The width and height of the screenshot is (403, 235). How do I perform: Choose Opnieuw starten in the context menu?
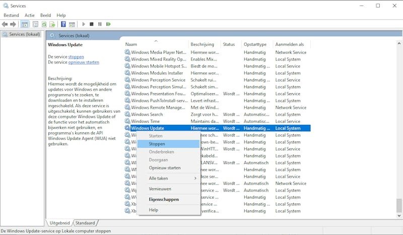point(168,168)
